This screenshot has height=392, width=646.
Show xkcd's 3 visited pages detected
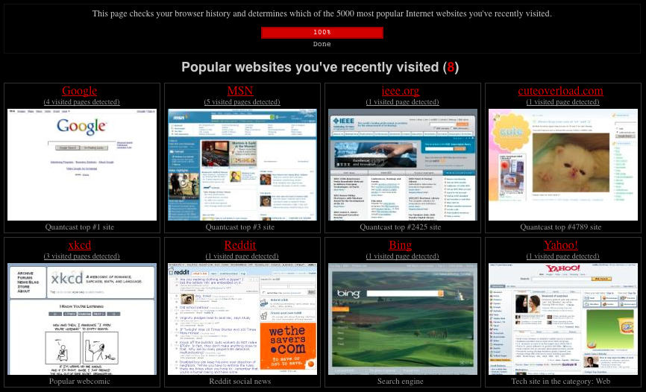coord(81,256)
